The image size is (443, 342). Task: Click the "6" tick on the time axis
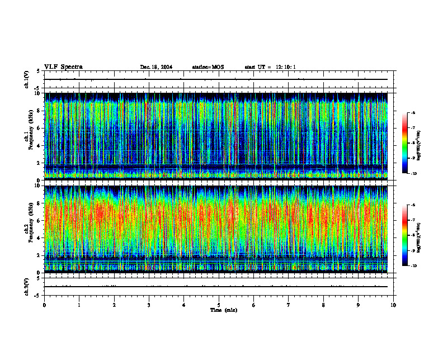[x=254, y=305]
